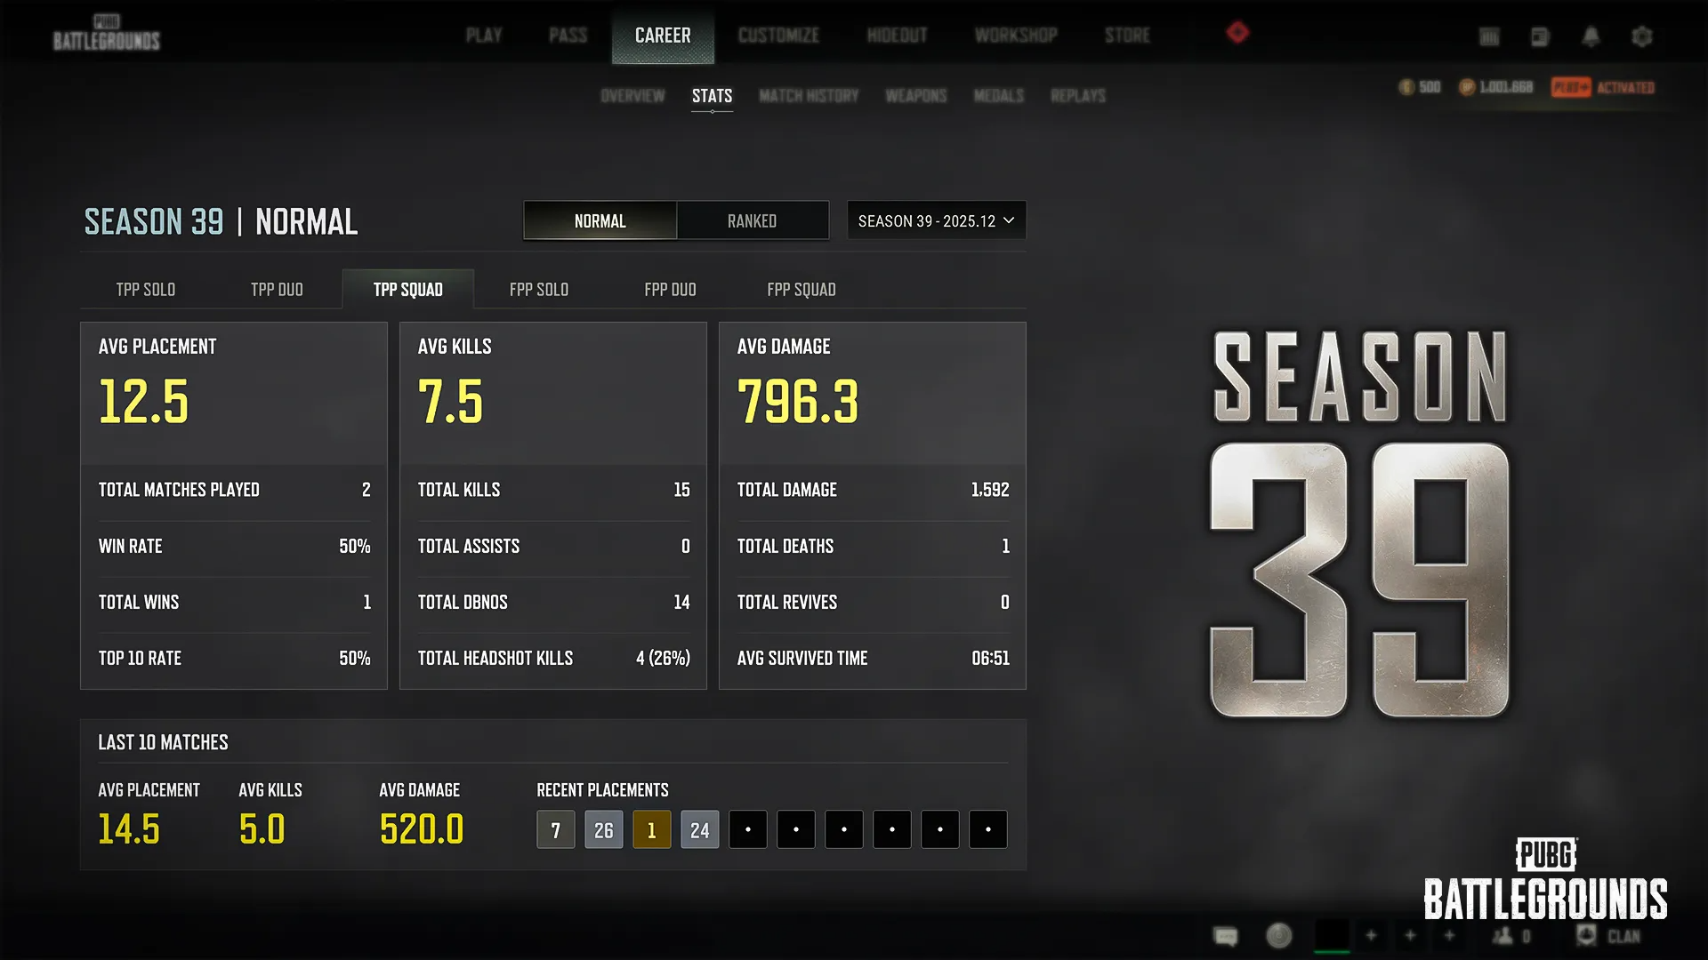
Task: Switch stats mode to Ranked
Action: click(x=752, y=221)
